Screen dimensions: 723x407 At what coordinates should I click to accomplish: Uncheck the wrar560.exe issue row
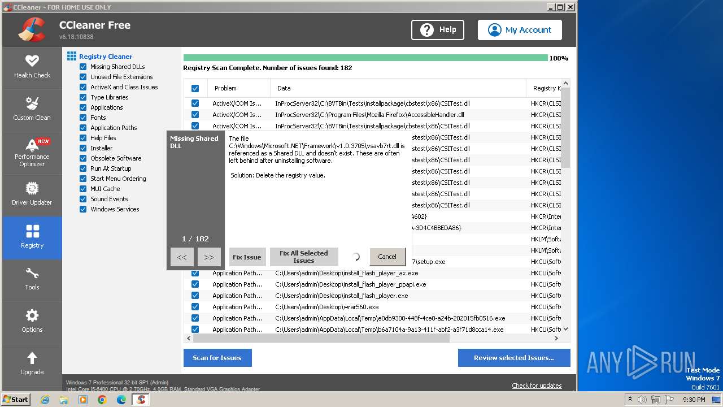click(195, 307)
